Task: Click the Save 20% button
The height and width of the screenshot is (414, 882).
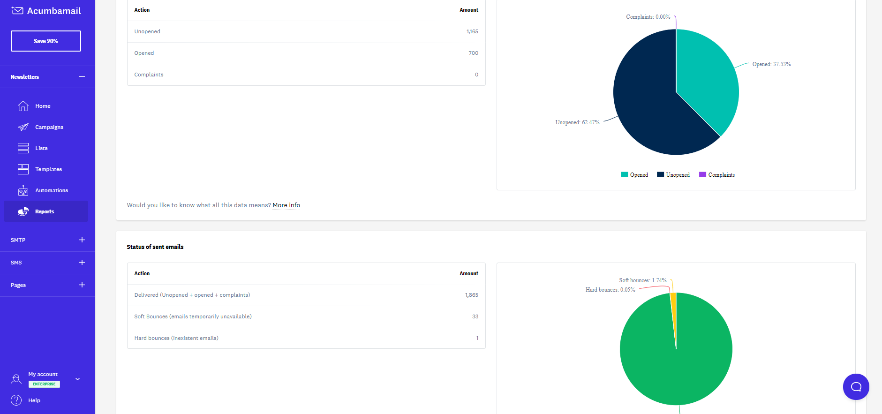Action: [x=46, y=41]
